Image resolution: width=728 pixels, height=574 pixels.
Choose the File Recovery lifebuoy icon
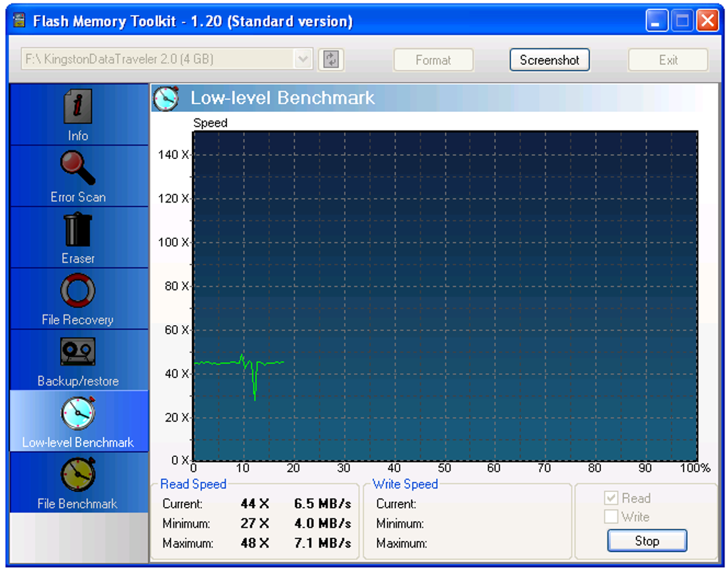tap(78, 290)
